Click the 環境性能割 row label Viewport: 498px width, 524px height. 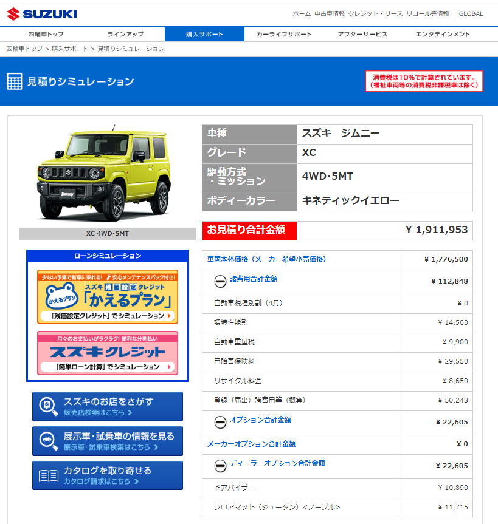(x=230, y=322)
